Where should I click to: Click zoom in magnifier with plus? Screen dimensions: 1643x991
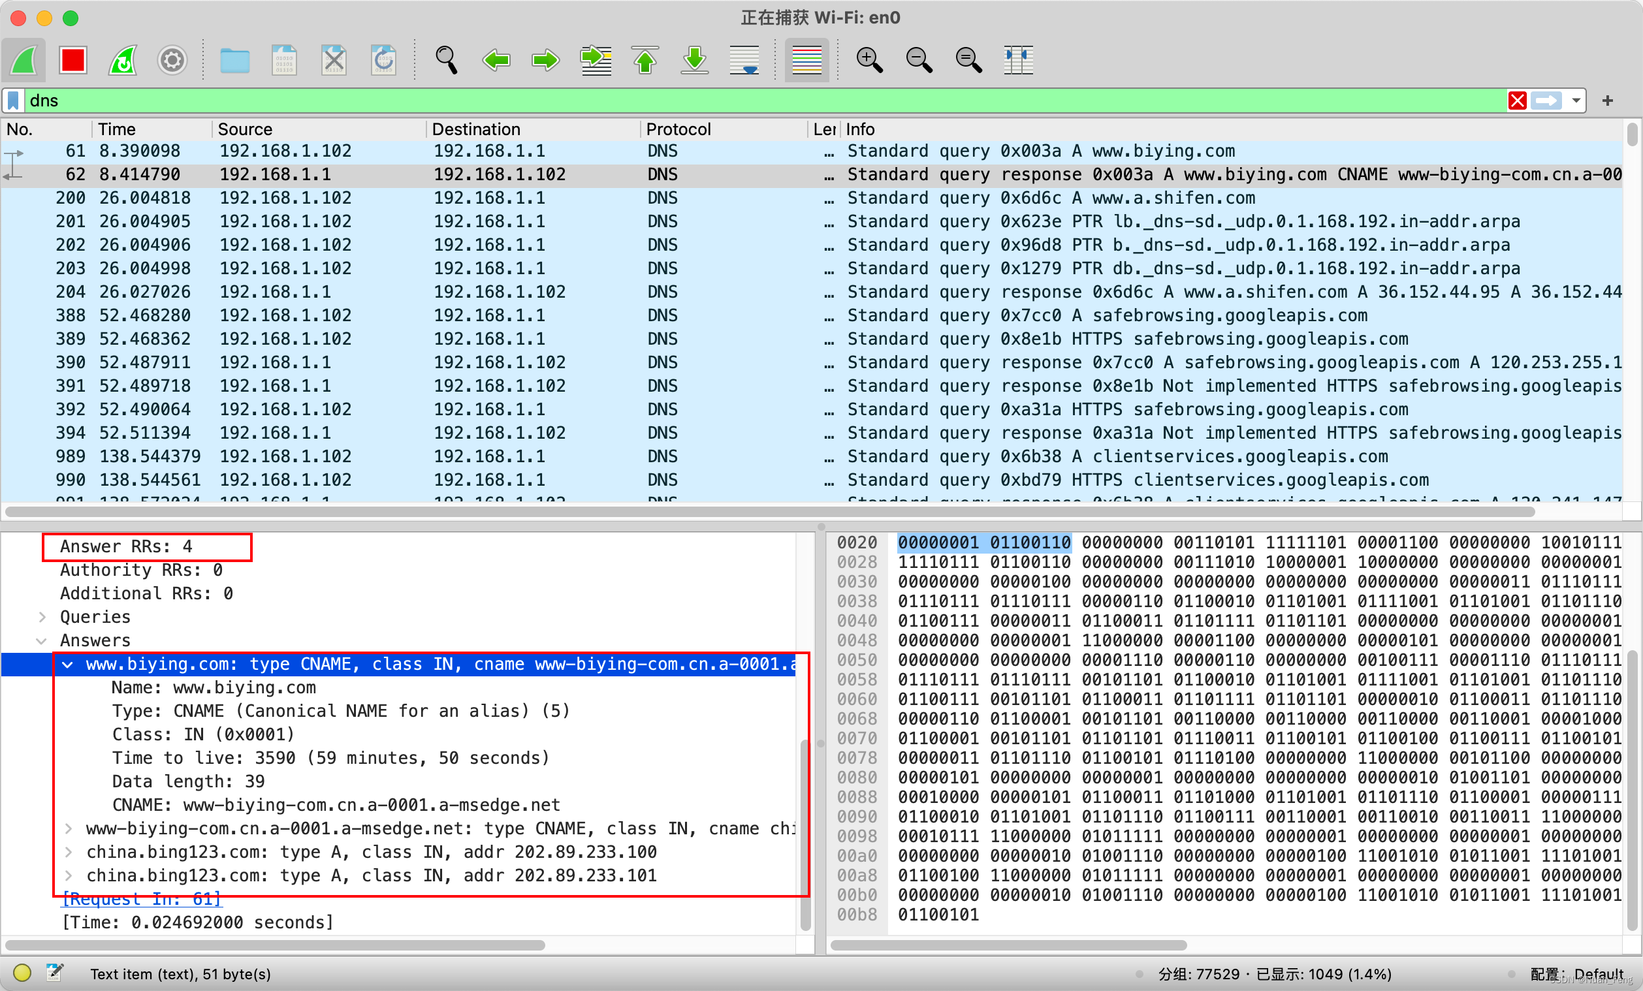869,60
